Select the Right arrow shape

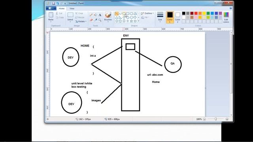coord(135,17)
